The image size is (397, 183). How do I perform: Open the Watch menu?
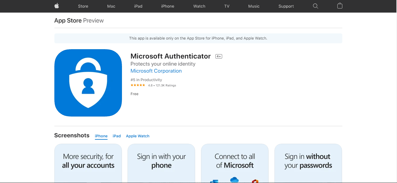pos(199,6)
